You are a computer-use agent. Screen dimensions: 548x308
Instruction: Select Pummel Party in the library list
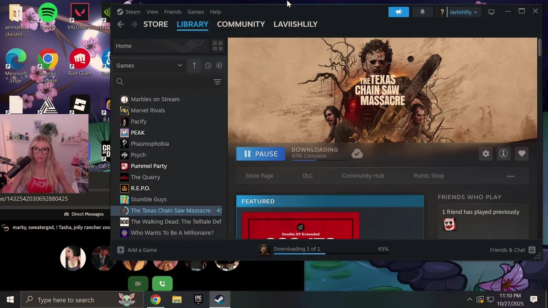(167, 166)
